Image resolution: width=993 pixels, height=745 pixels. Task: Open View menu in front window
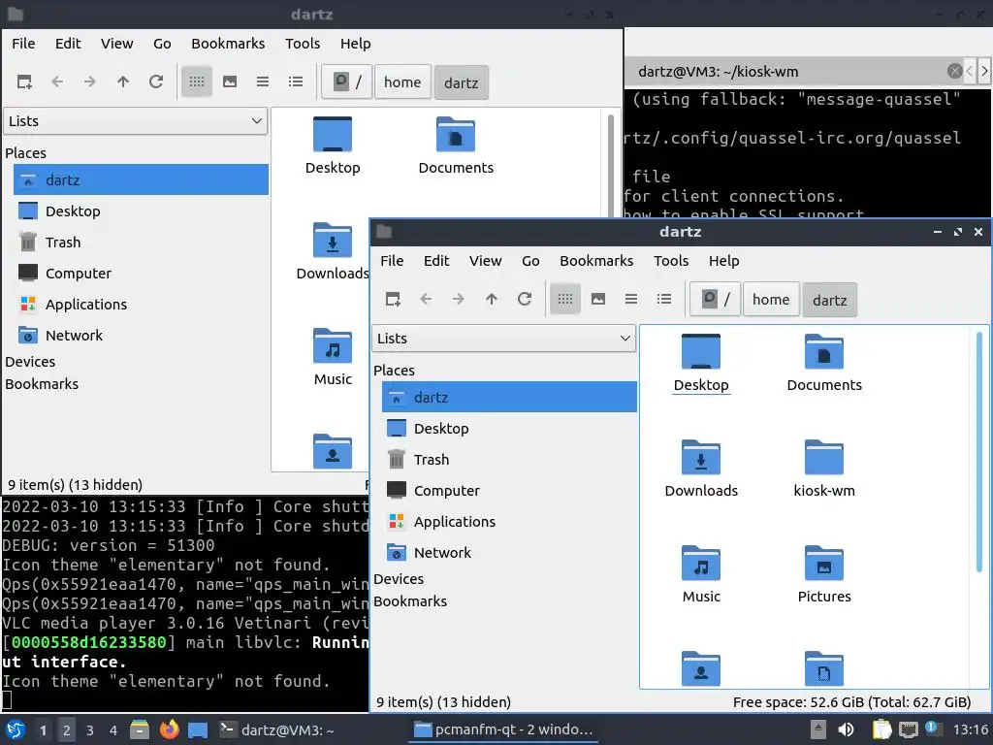point(485,261)
